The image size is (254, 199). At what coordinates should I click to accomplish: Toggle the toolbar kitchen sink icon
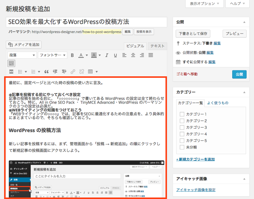11,63
